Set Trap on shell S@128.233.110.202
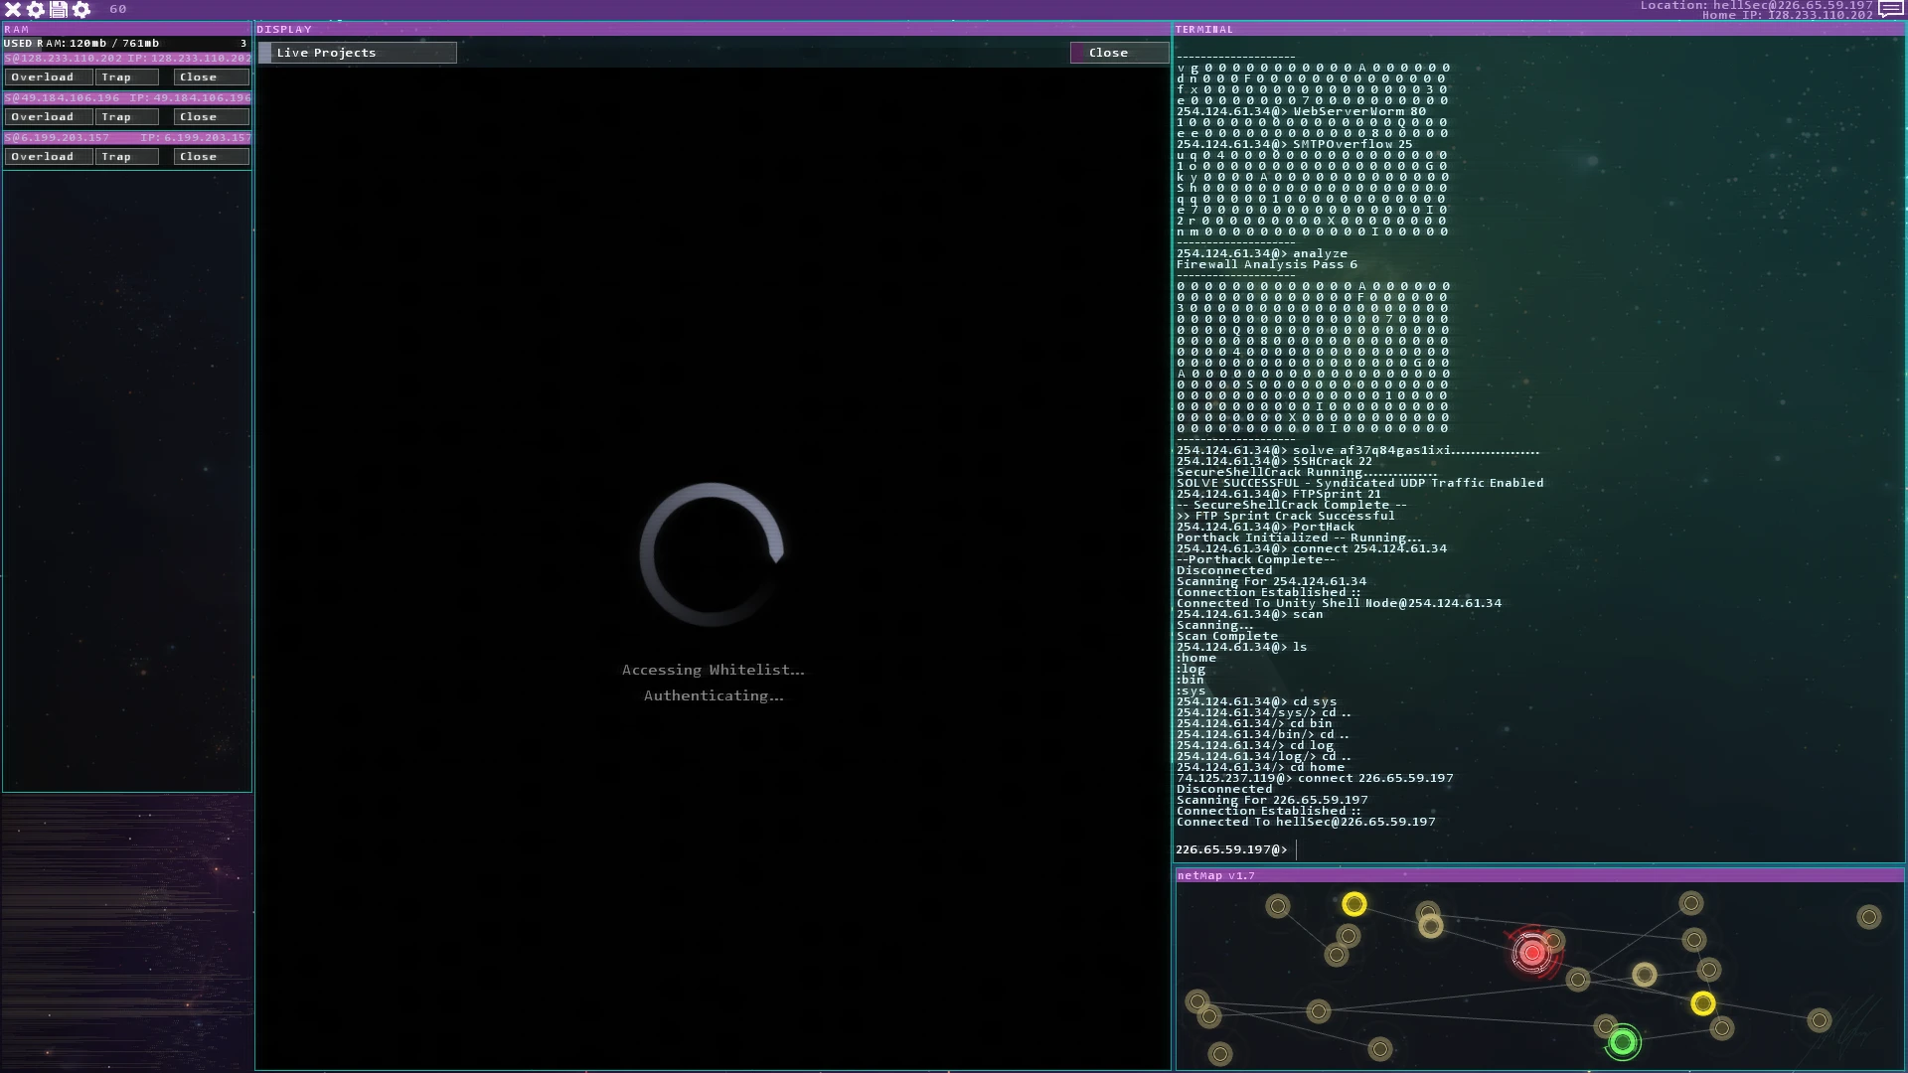The height and width of the screenshot is (1073, 1908). click(x=127, y=77)
